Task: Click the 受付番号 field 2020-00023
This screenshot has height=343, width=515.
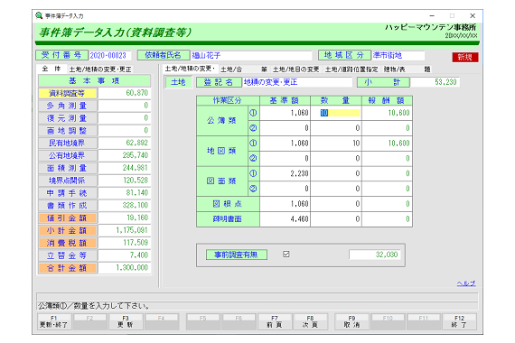Action: tap(110, 55)
